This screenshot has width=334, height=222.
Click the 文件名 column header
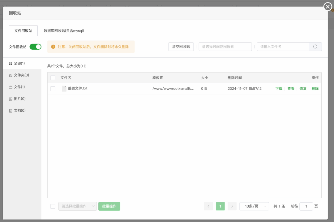(66, 78)
